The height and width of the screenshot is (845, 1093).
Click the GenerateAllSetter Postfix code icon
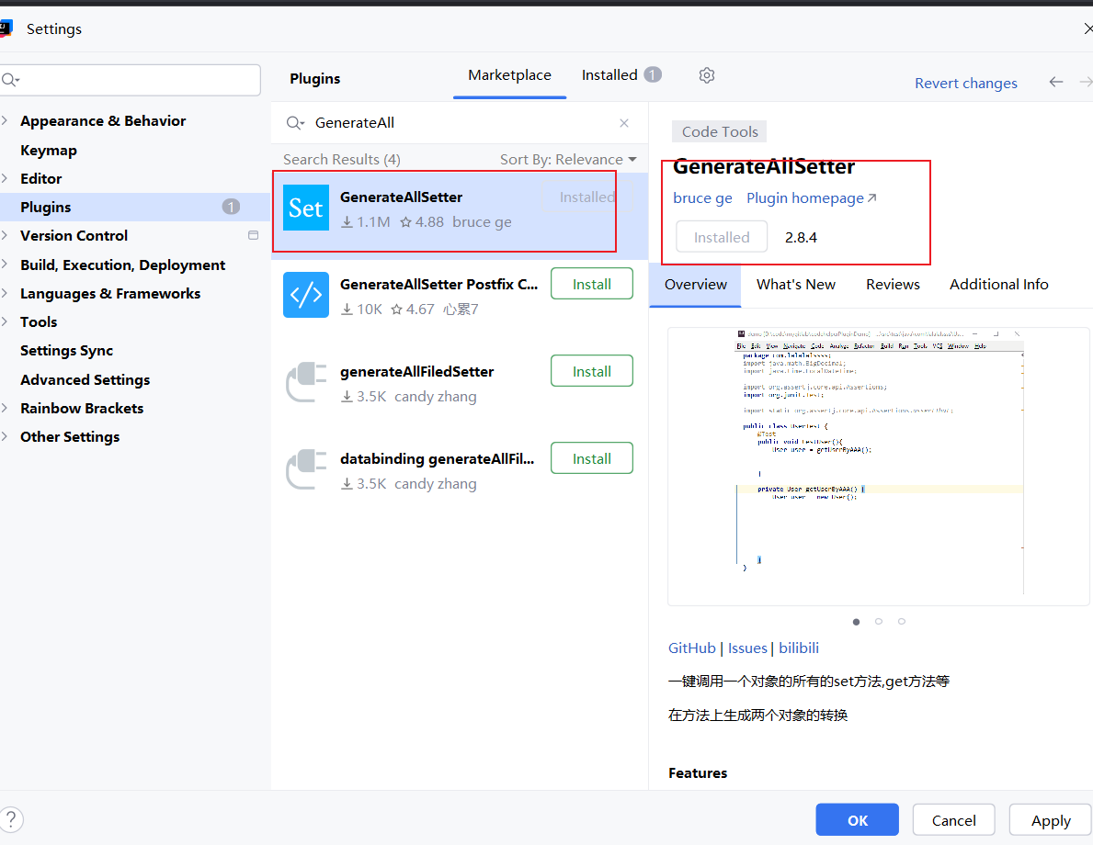(x=306, y=295)
